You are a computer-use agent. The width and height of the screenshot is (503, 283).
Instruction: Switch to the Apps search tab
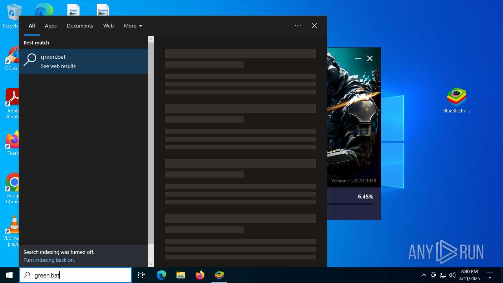tap(51, 26)
